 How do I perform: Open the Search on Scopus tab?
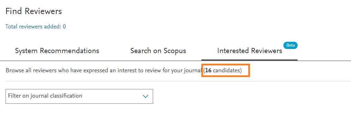click(x=158, y=51)
